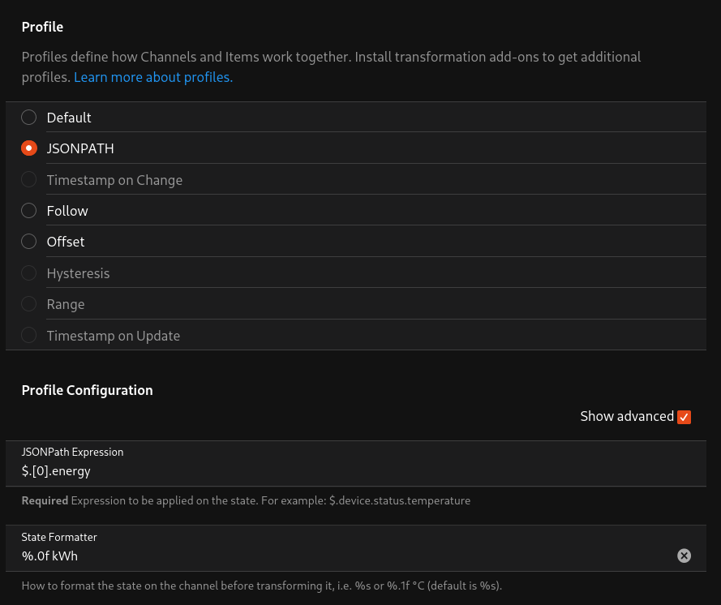Open the Learn more about profiles link
Image resolution: width=721 pixels, height=605 pixels.
click(153, 77)
